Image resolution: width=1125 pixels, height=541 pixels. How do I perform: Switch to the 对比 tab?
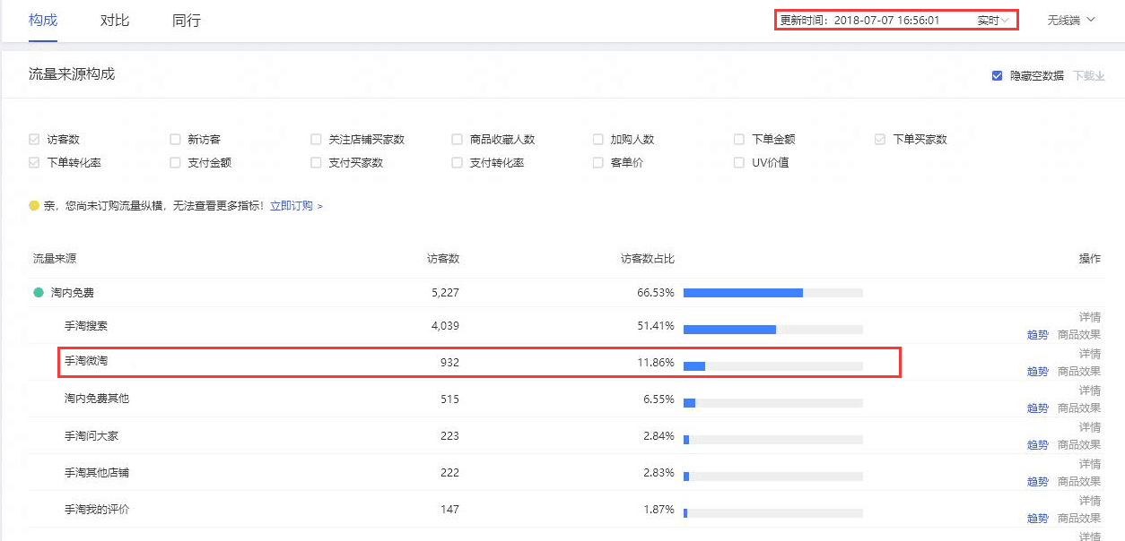click(115, 20)
